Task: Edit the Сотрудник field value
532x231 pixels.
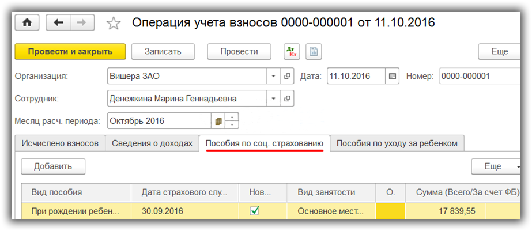Action: [187, 99]
